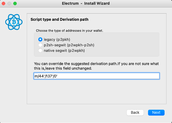The image size is (172, 123).
Task: Enable the native segwit (p2wpkh) radio button
Action: 40,50
